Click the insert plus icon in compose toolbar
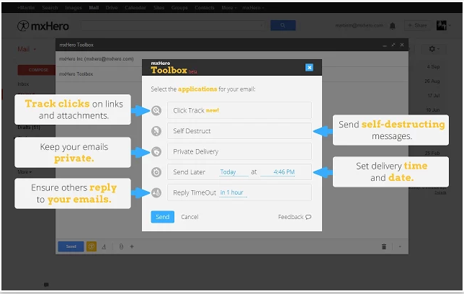Viewport: 464px width, 294px height. pos(132,246)
